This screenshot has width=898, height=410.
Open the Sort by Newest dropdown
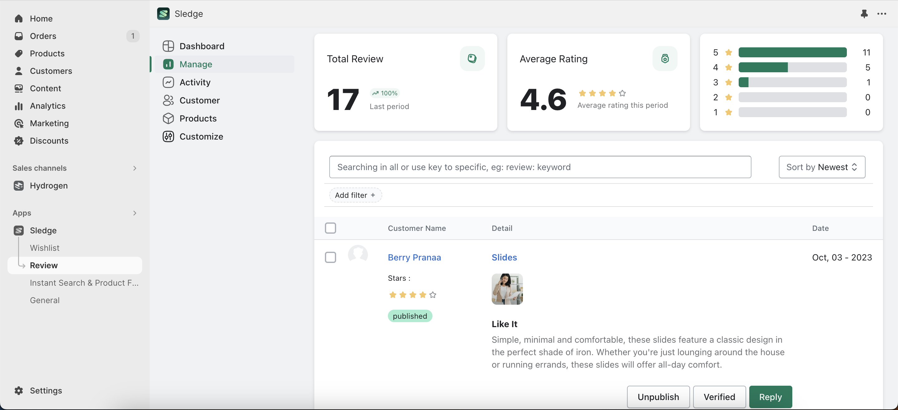point(822,167)
